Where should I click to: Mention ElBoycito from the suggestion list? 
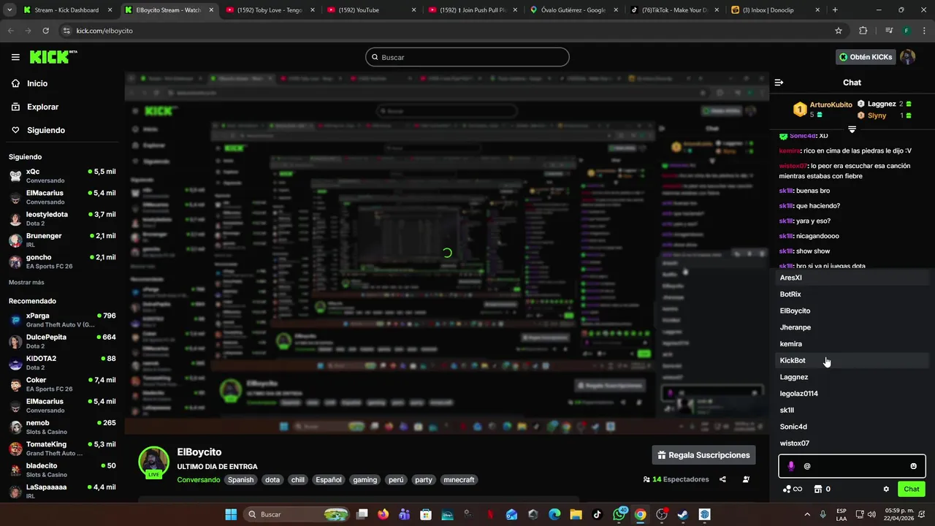(852, 310)
